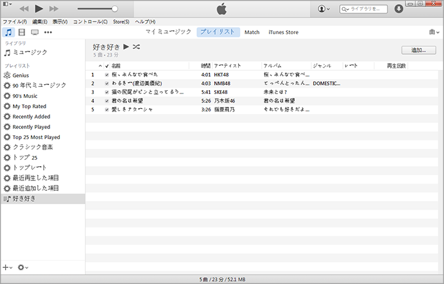Image resolution: width=444 pixels, height=284 pixels.
Task: Uncheck the 乃木坂46 track checkbox
Action: click(x=107, y=101)
